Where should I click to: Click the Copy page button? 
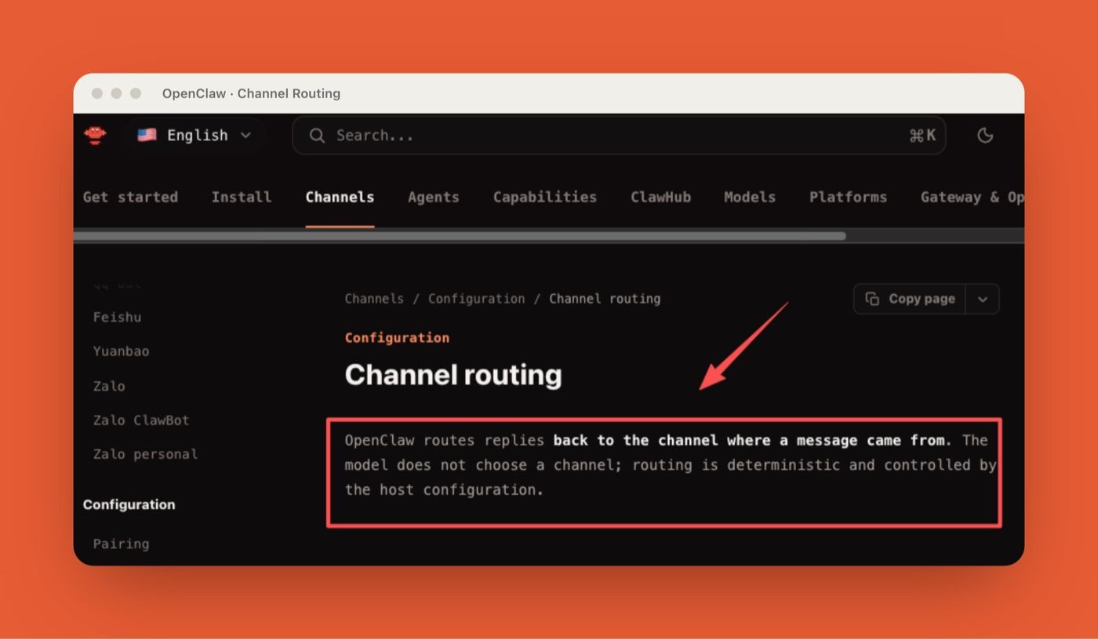coord(910,299)
